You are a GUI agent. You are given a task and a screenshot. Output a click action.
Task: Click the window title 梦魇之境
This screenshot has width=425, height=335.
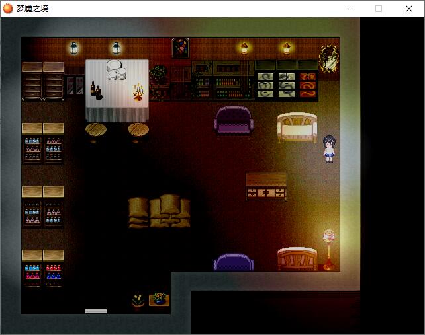[32, 9]
